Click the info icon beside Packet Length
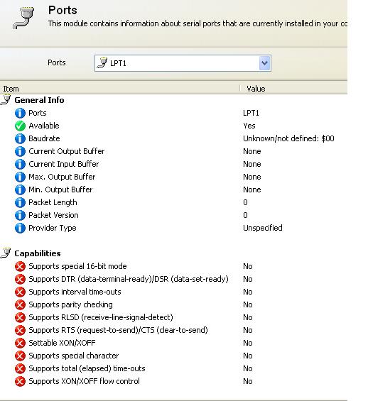 click(x=20, y=202)
